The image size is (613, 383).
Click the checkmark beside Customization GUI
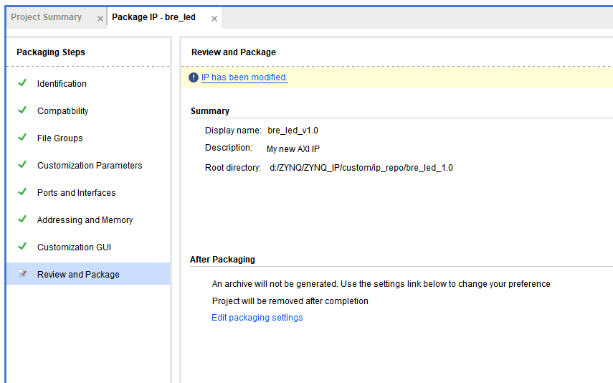[x=22, y=246]
